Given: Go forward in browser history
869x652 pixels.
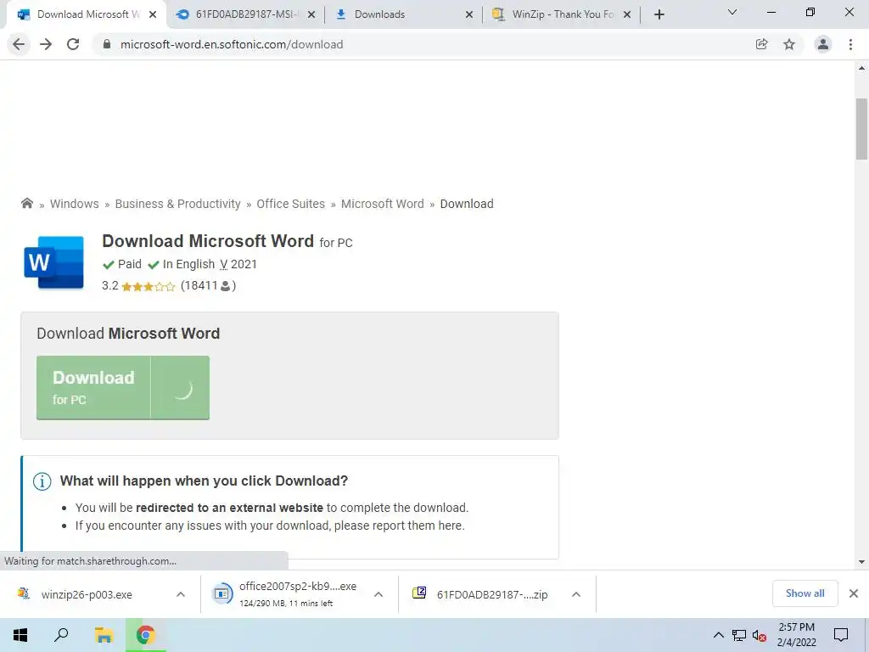Looking at the screenshot, I should (x=46, y=44).
